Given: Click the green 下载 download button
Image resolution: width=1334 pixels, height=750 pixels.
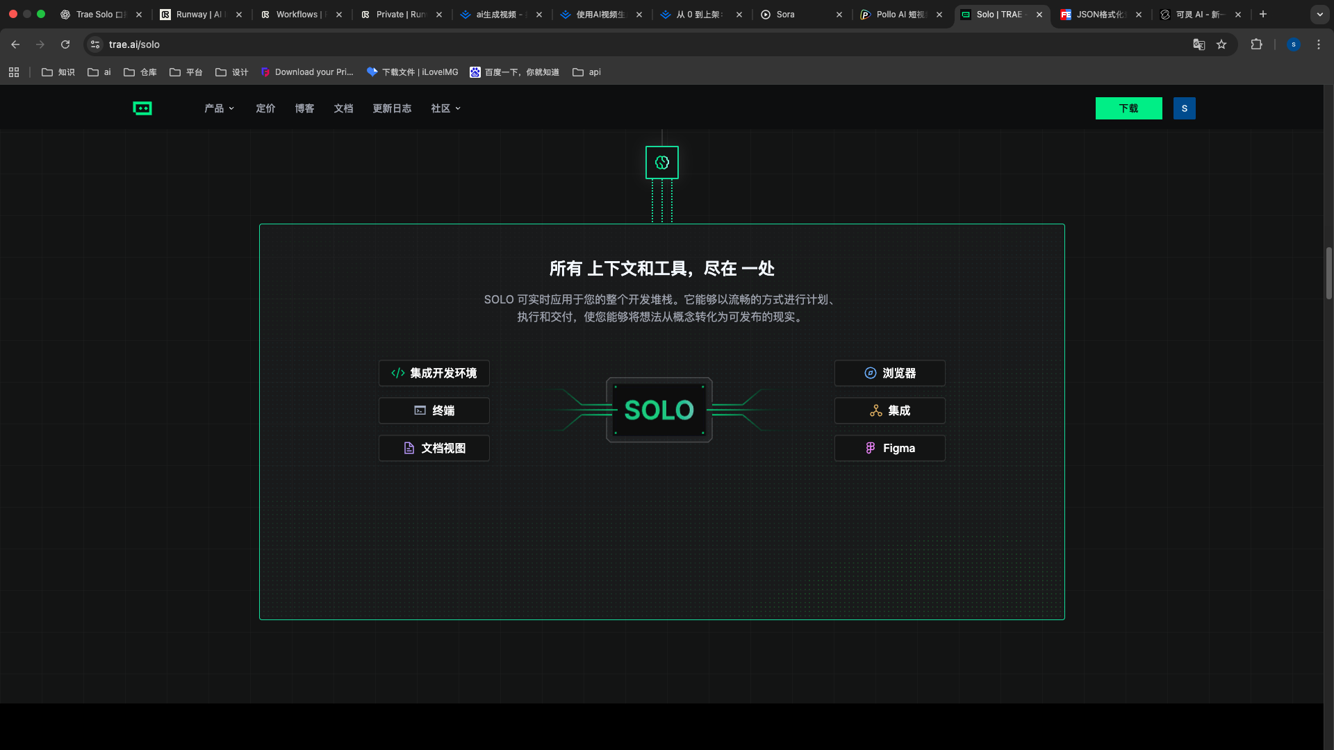Looking at the screenshot, I should point(1128,108).
